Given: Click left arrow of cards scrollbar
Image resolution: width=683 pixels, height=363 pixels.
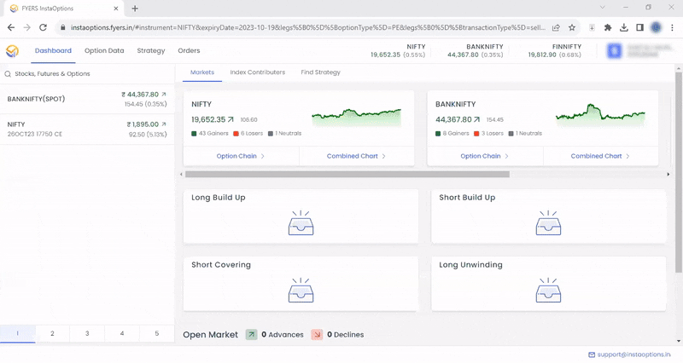Looking at the screenshot, I should pos(181,175).
